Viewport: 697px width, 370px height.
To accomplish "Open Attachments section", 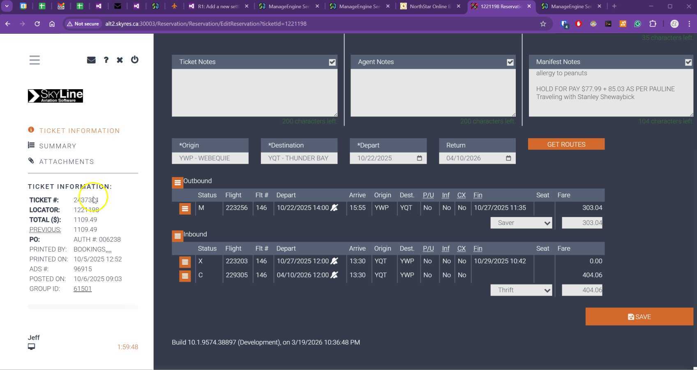I will [67, 162].
